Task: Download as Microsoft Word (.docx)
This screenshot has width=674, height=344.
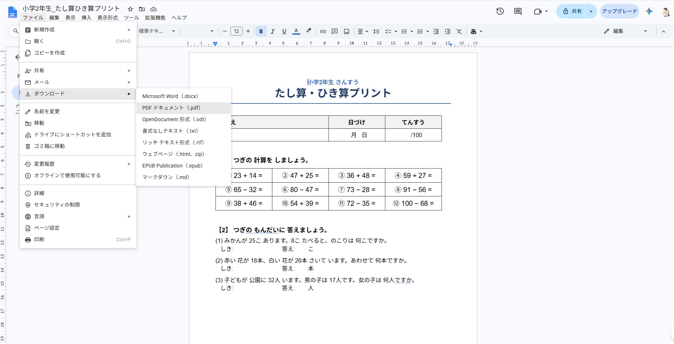Action: click(184, 96)
